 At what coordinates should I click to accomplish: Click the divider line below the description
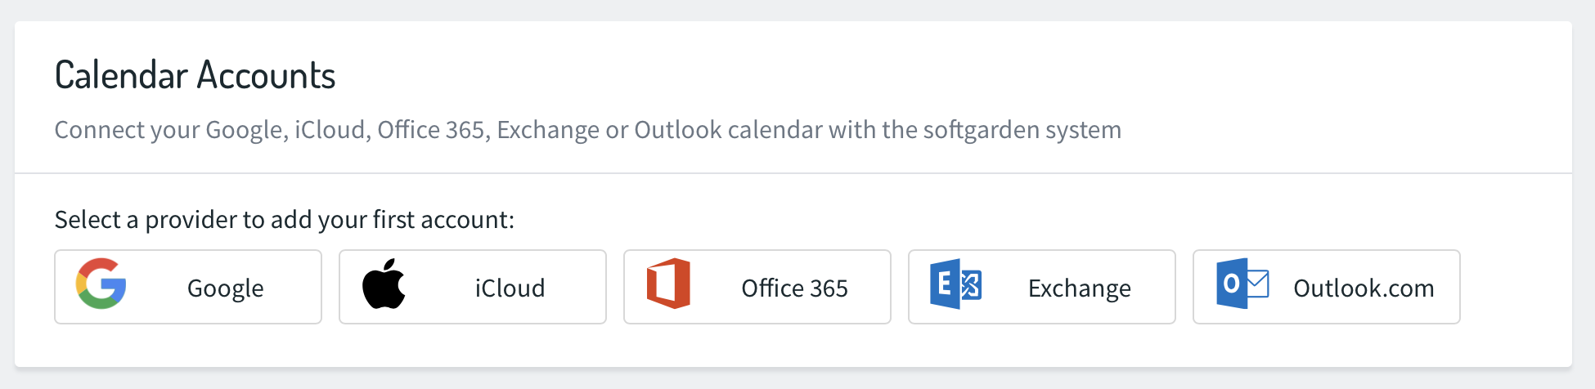793,173
